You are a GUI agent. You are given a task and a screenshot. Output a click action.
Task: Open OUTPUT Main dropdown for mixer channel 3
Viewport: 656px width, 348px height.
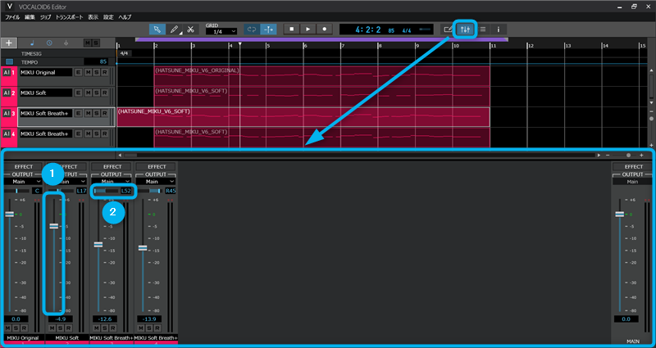point(112,182)
